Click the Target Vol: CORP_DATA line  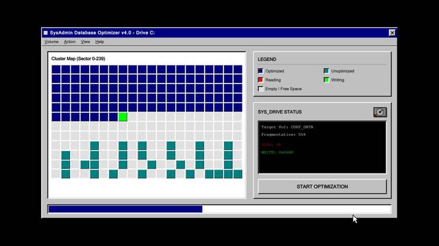tap(287, 127)
